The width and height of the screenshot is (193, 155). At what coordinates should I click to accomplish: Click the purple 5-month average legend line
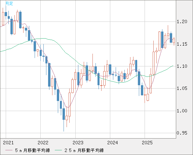coord(9,150)
